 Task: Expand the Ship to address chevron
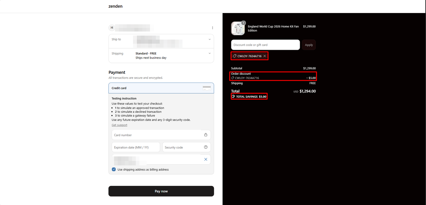(209, 39)
